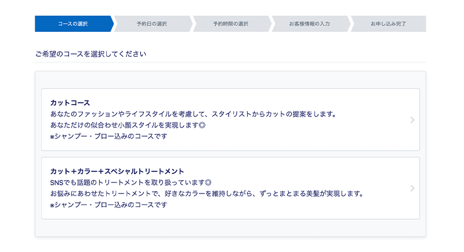Choose the カットコース title

tap(70, 103)
